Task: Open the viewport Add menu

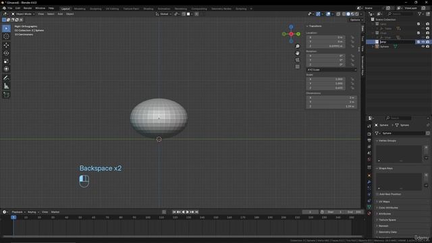Action: [x=60, y=14]
